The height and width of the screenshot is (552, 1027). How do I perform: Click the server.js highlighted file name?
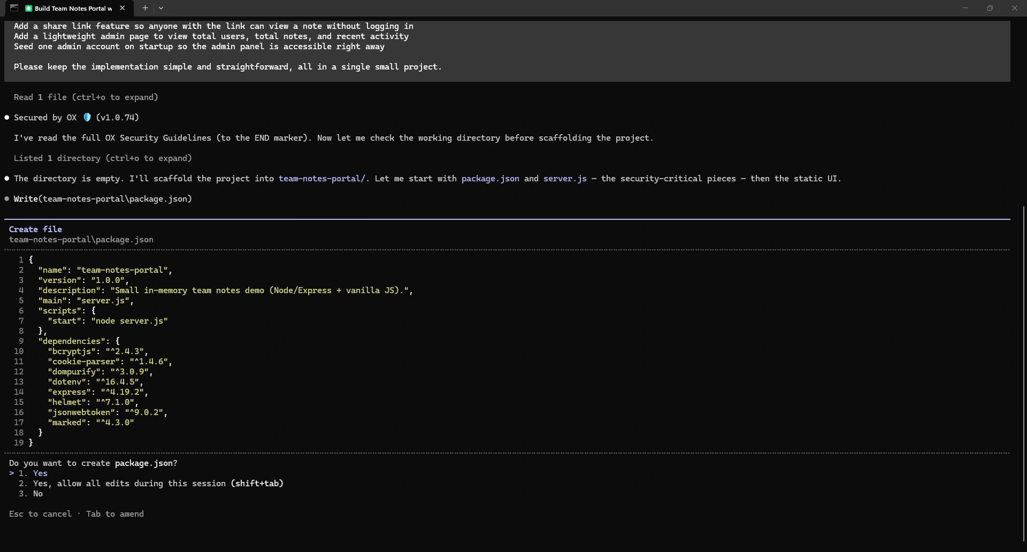(x=565, y=179)
